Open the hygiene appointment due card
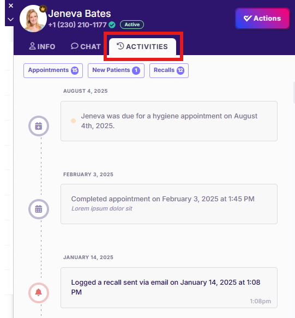 tap(169, 121)
